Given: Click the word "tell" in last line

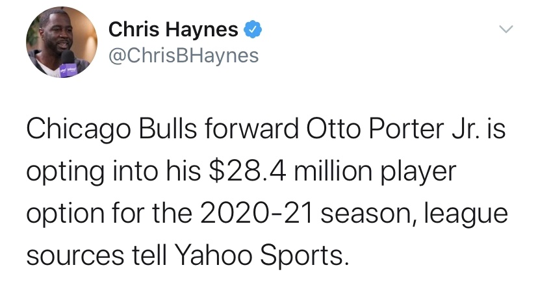Looking at the screenshot, I should pyautogui.click(x=149, y=256).
